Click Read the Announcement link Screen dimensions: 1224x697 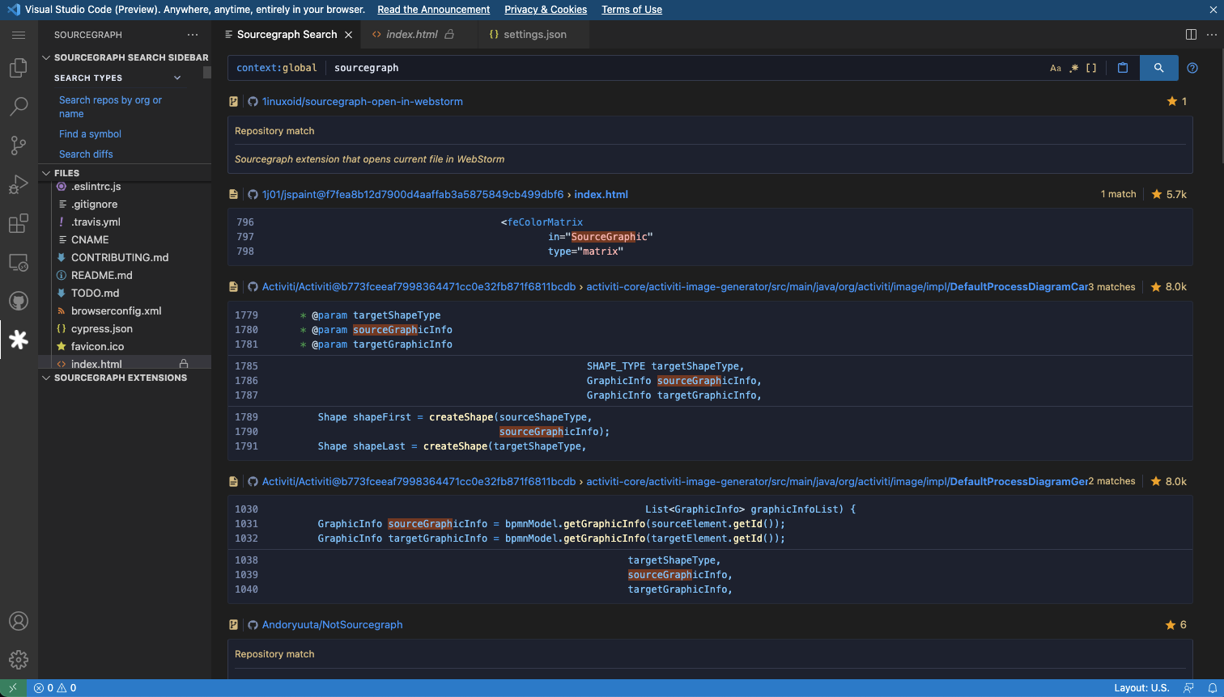433,10
